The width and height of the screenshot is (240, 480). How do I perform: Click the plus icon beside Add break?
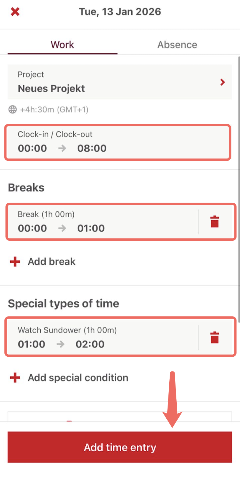pyautogui.click(x=15, y=262)
